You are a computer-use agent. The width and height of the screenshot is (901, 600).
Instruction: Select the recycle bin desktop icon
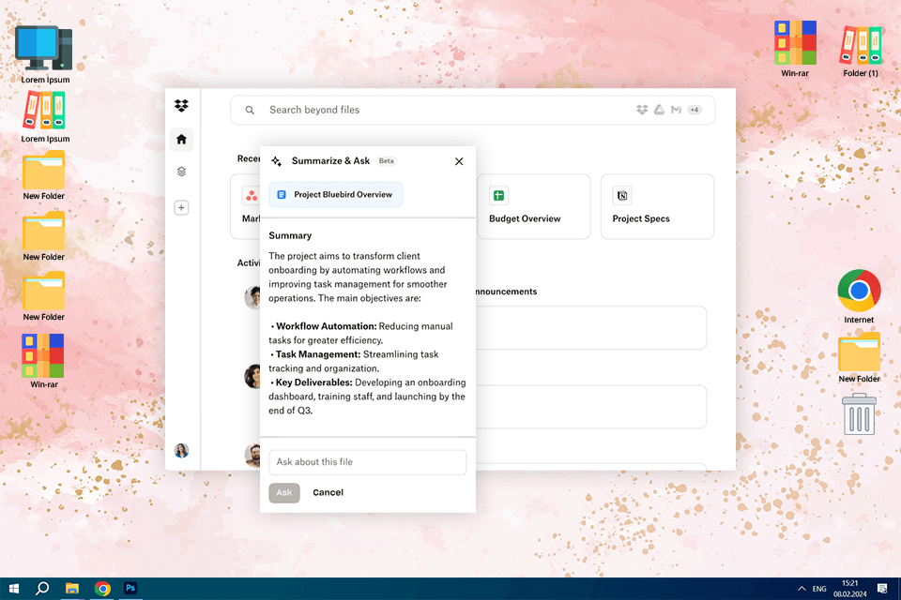(x=859, y=414)
